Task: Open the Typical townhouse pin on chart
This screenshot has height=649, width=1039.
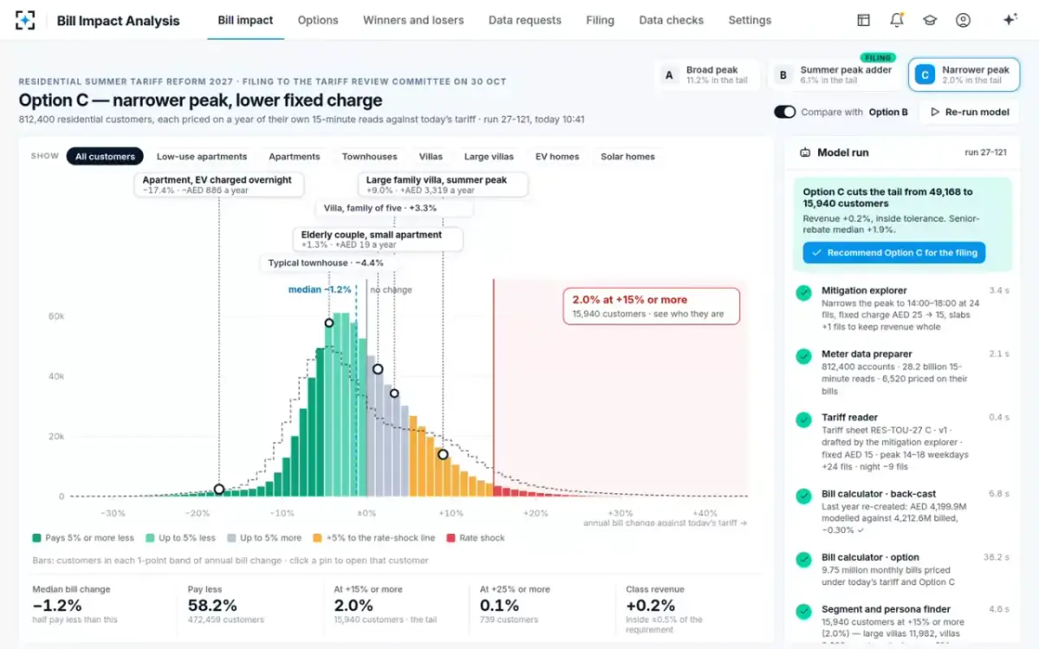Action: point(329,323)
